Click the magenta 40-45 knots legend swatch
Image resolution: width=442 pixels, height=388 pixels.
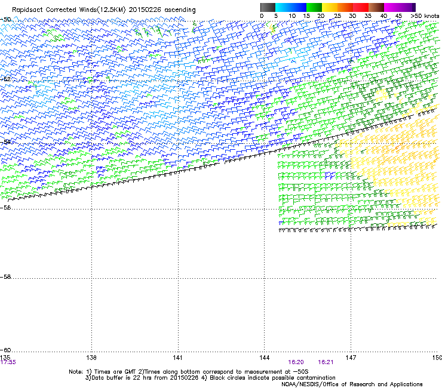392,7
